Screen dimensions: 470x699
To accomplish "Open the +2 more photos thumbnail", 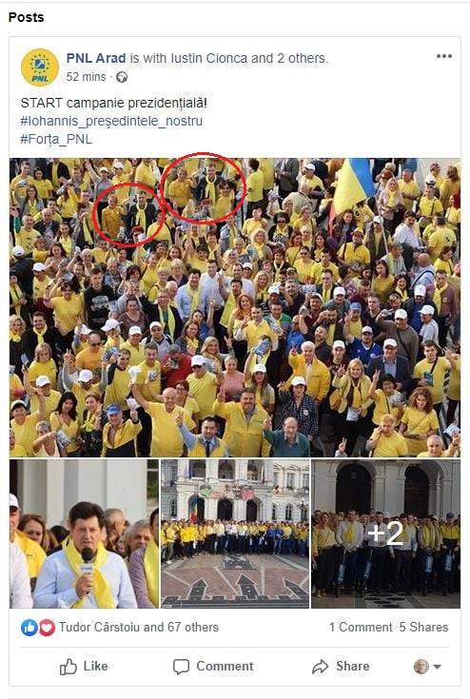I will (x=385, y=534).
